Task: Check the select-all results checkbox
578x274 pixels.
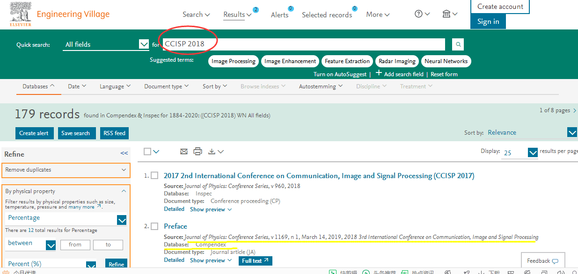Action: coord(148,151)
